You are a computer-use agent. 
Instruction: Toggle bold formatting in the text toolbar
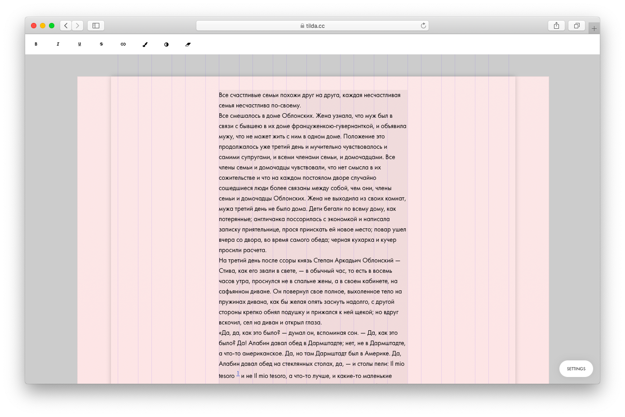pos(36,44)
